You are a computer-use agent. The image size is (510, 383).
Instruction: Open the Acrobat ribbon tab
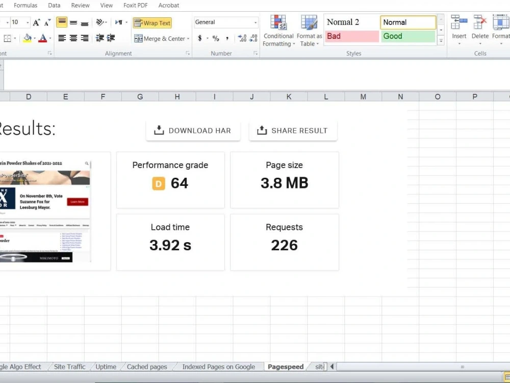168,5
